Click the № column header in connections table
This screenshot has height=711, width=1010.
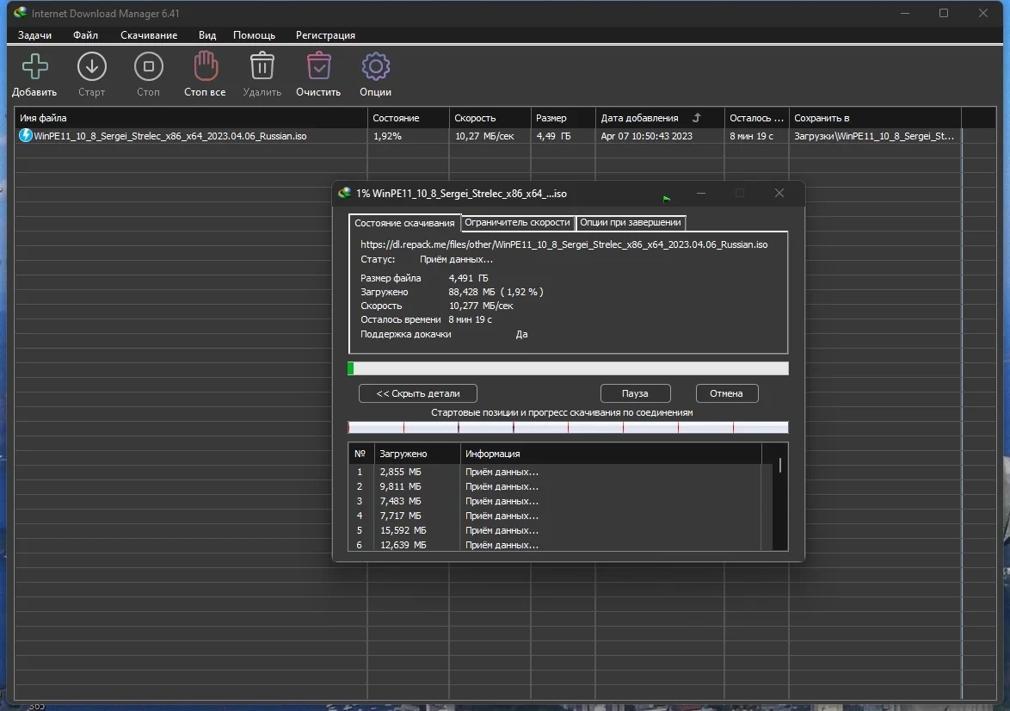point(360,454)
